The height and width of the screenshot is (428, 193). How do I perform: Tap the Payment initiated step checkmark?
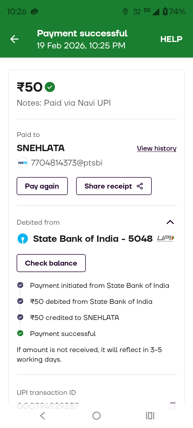pos(20,285)
